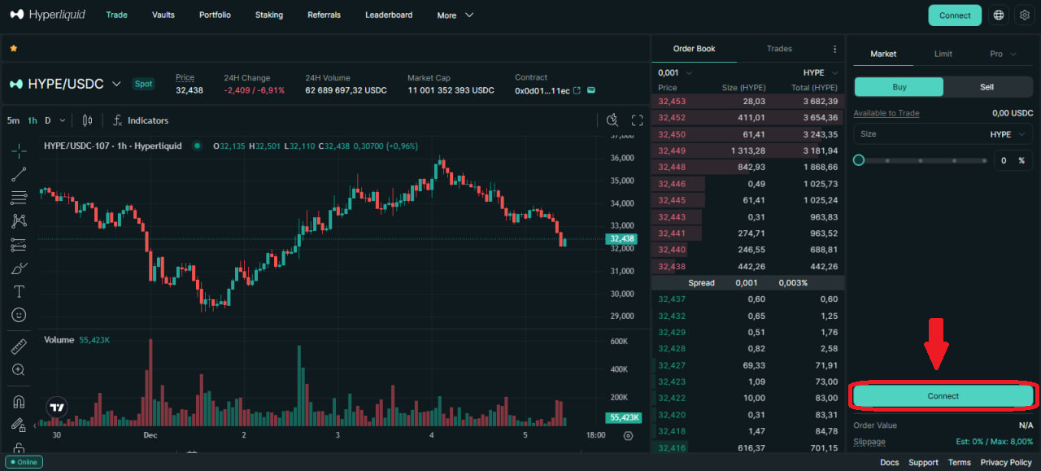
Task: Toggle magnet mode on the chart
Action: click(19, 401)
